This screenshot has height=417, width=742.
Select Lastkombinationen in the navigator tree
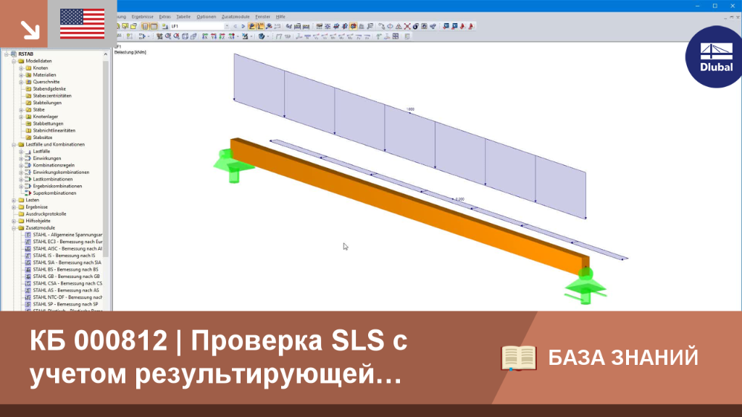click(52, 180)
